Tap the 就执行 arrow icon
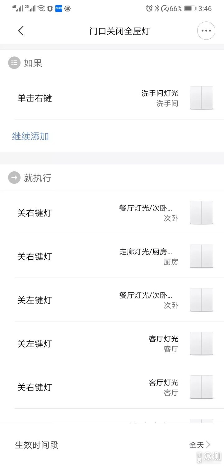The height and width of the screenshot is (466, 224). [14, 178]
